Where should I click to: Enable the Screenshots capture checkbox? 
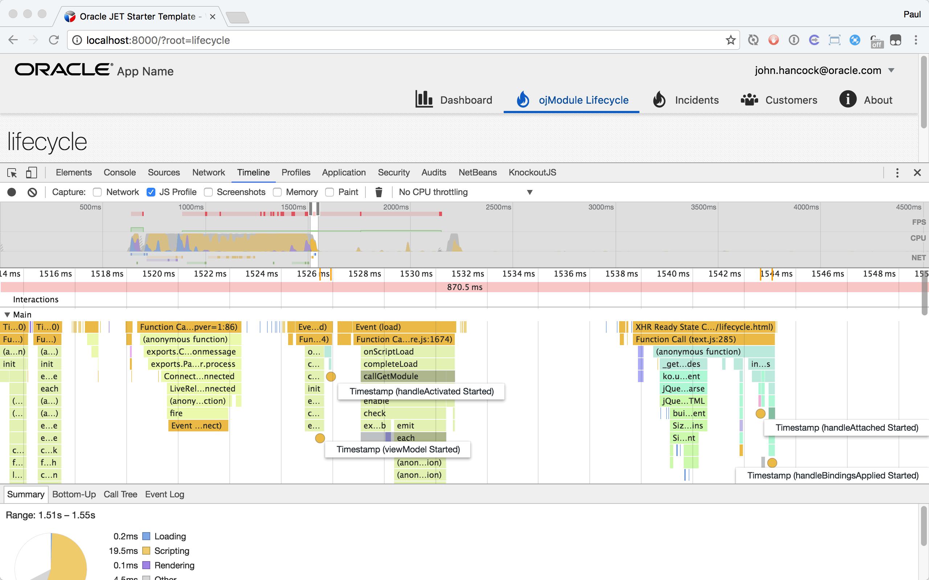coord(208,192)
